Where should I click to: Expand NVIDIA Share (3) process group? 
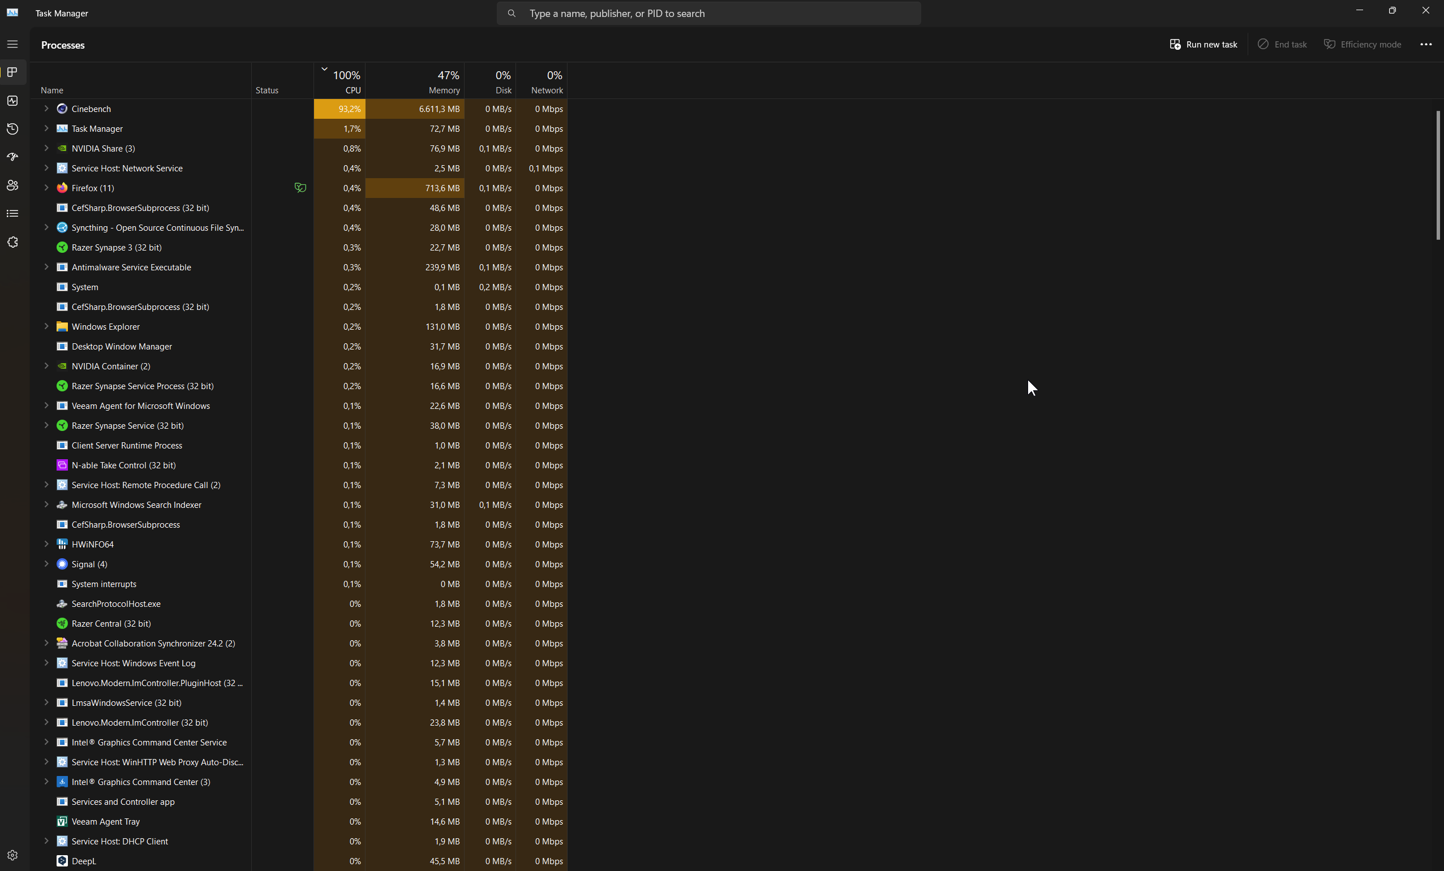pyautogui.click(x=46, y=148)
